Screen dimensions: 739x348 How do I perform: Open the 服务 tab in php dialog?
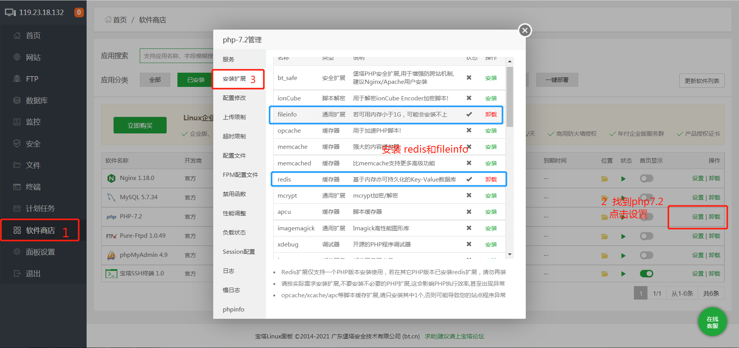239,59
